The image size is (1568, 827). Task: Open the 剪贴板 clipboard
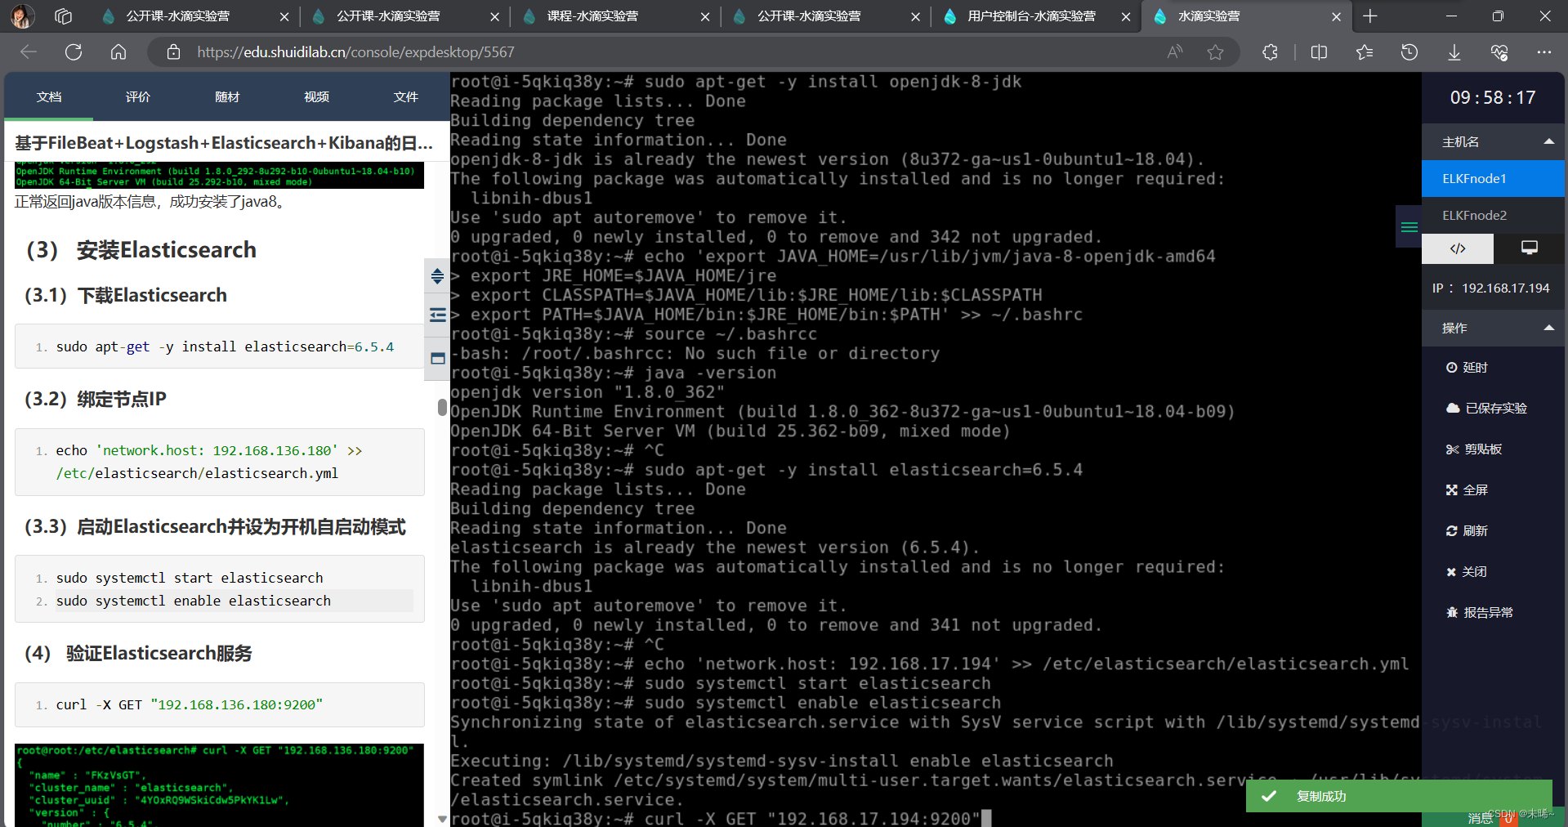tap(1474, 449)
